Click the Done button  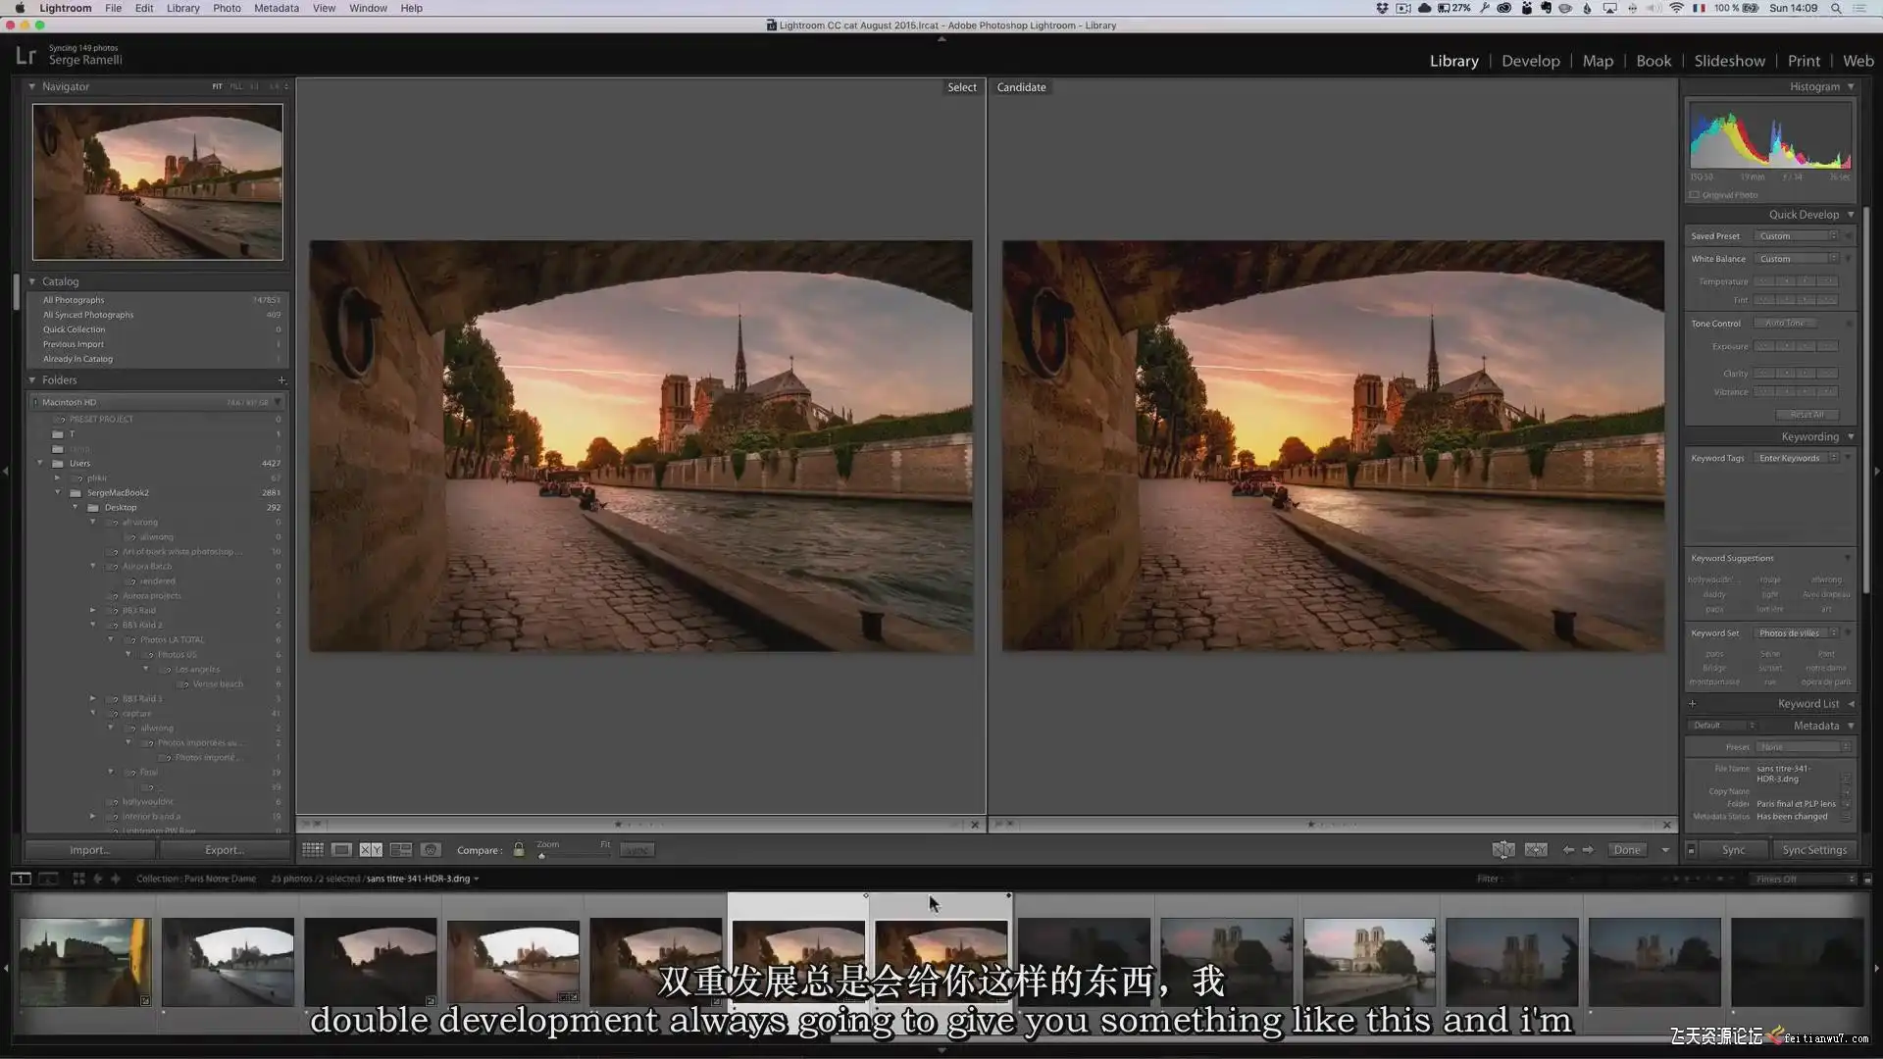(x=1627, y=850)
